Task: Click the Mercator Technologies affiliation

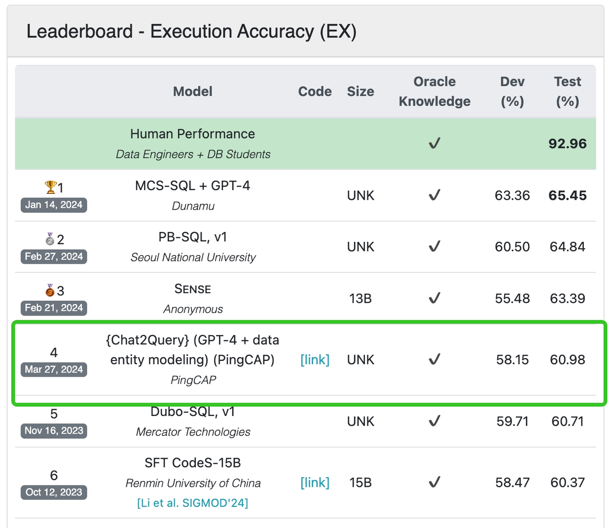Action: point(193,432)
